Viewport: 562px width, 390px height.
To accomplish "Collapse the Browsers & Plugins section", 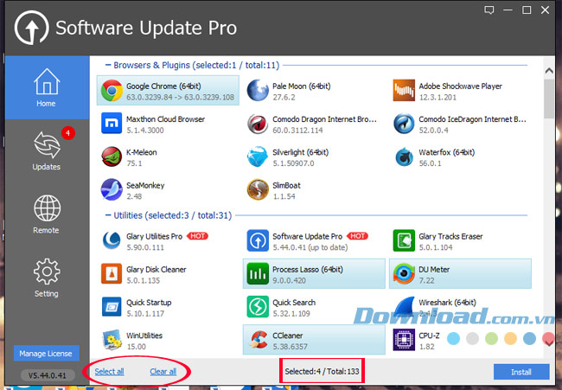I will click(x=108, y=65).
